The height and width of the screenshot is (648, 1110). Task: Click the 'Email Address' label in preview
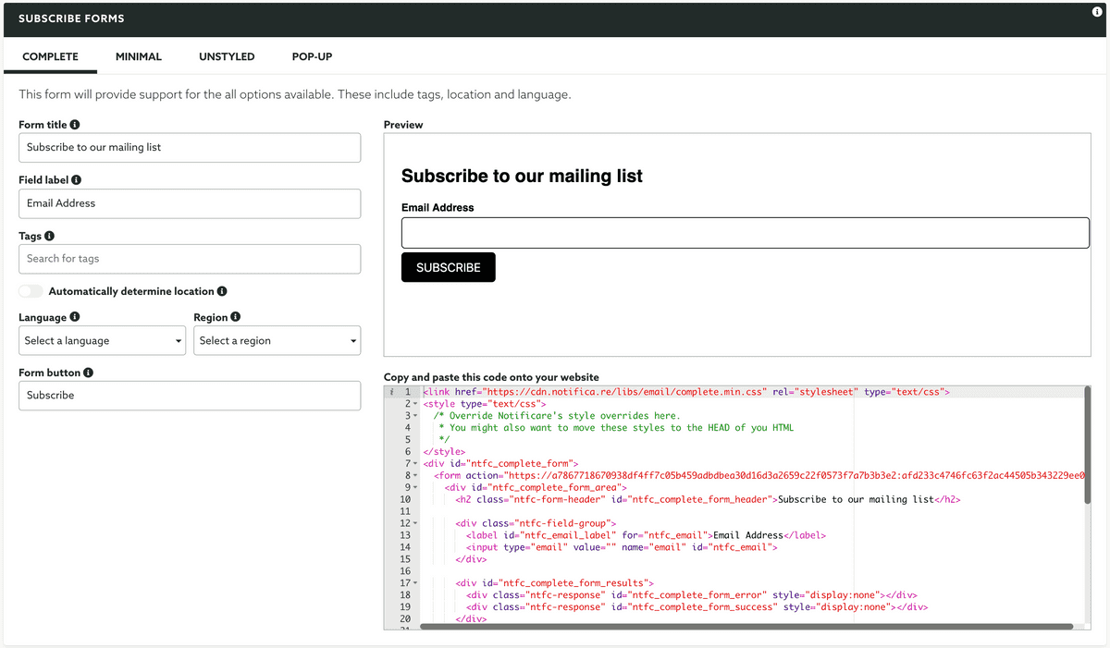point(438,208)
